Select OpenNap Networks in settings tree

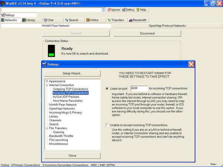coord(62,109)
